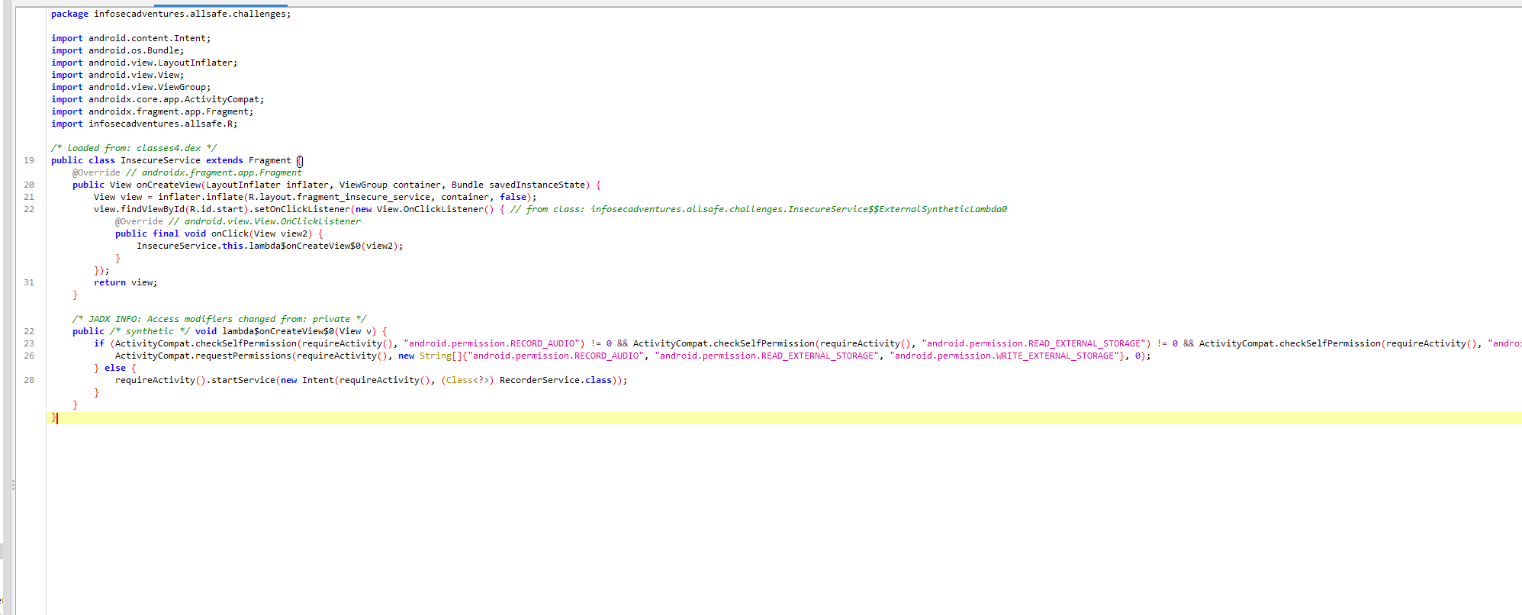Click the Fragment superclass after extends
This screenshot has width=1522, height=615.
[269, 160]
